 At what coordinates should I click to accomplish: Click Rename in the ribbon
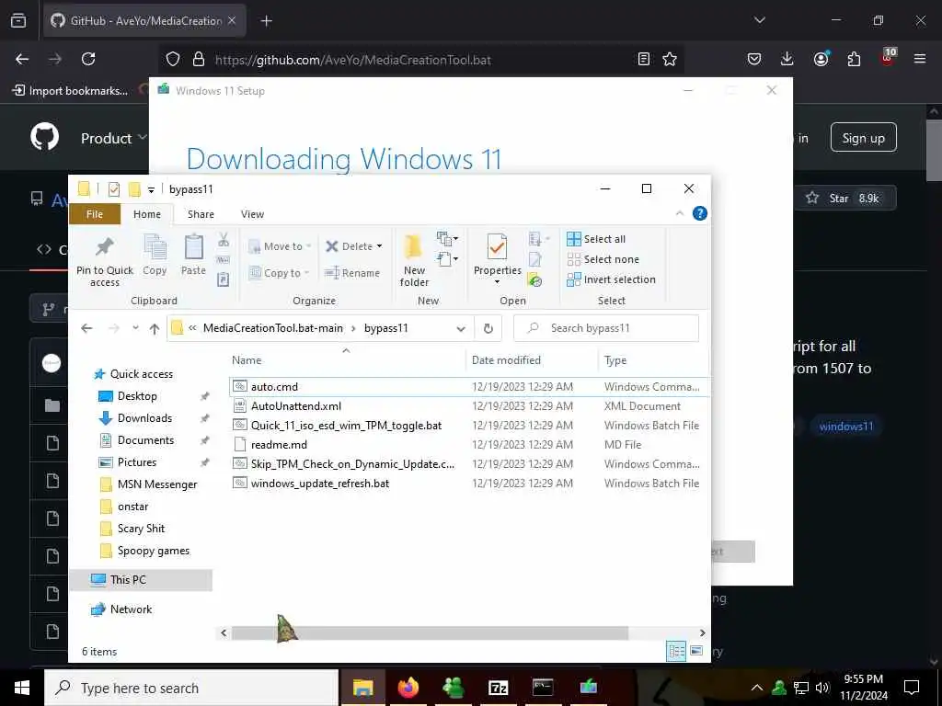(352, 273)
